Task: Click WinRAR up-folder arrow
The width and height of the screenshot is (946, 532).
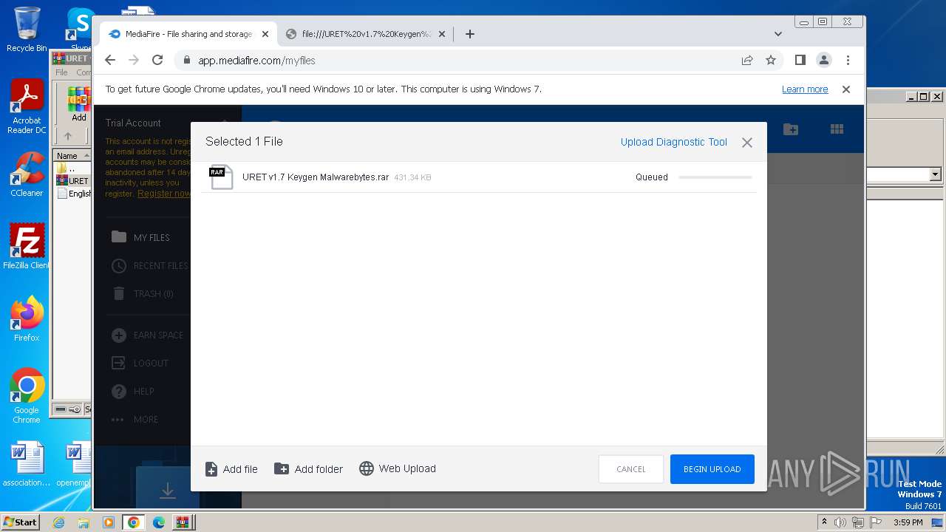Action: [x=68, y=136]
